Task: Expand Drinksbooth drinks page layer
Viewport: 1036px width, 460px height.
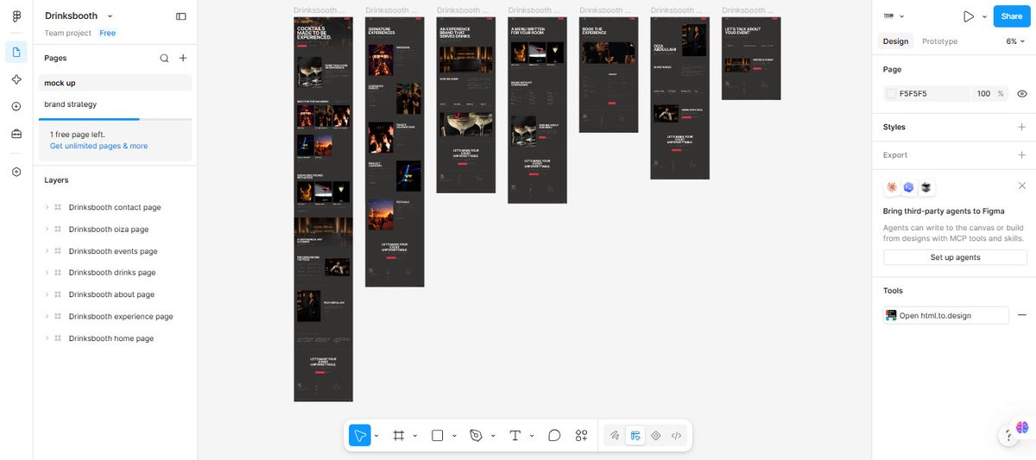Action: click(x=47, y=273)
